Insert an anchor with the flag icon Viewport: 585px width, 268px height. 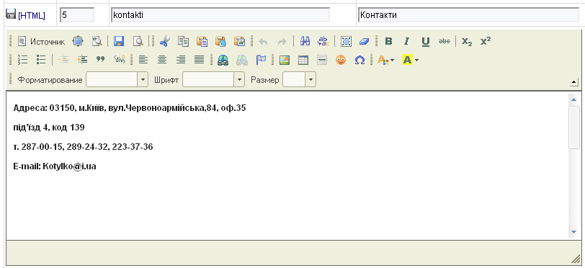[261, 60]
